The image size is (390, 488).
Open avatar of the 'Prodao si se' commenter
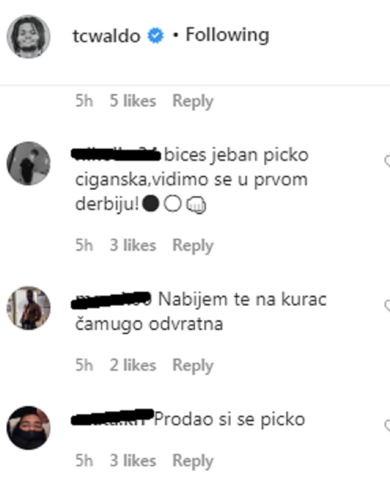click(28, 428)
